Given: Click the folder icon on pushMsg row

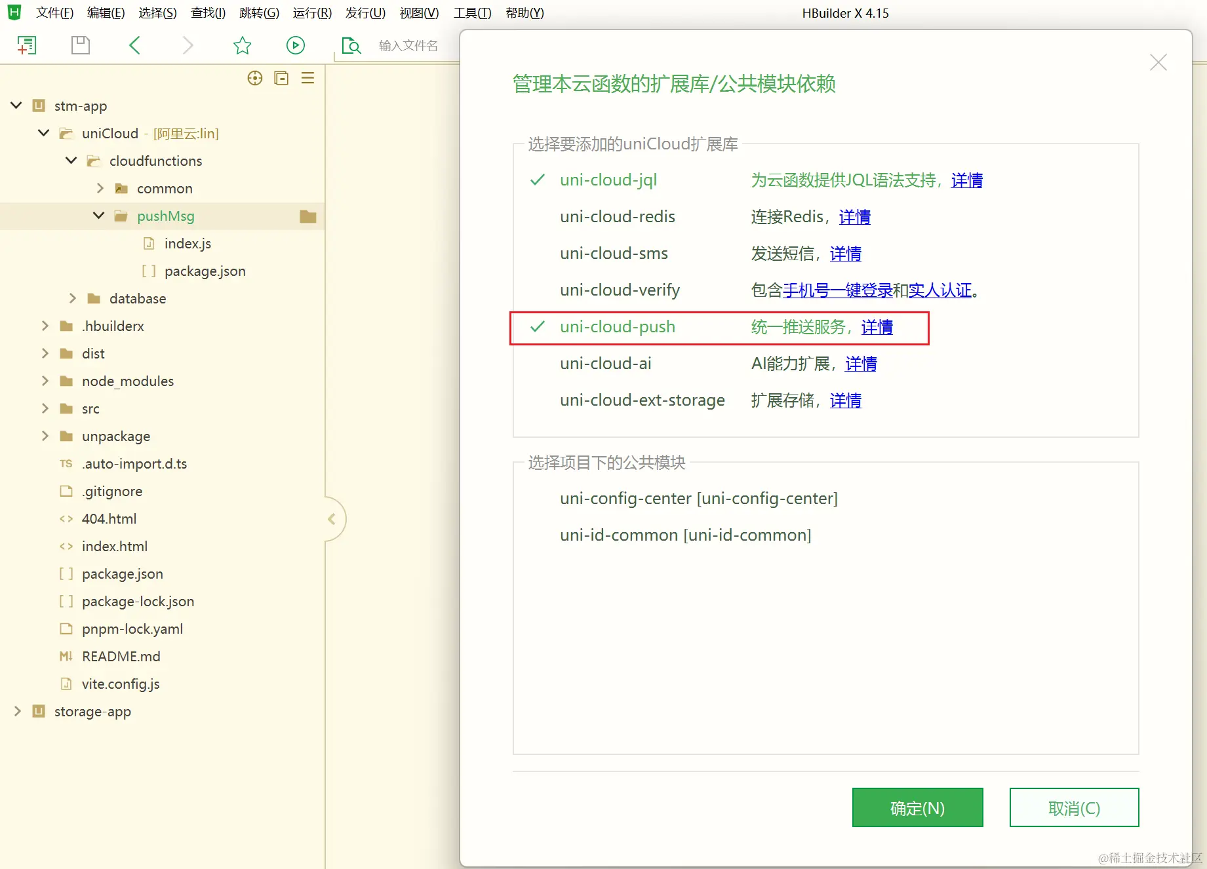Looking at the screenshot, I should point(308,216).
